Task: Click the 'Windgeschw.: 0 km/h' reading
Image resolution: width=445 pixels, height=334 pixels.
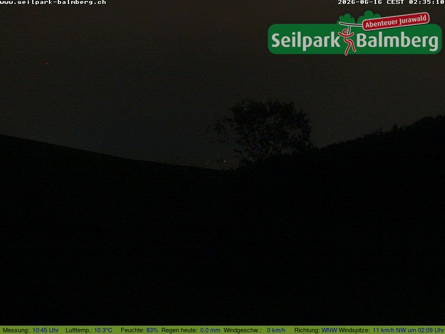Action: pos(254,330)
